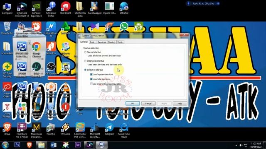Check Use original boot configuration
This screenshot has height=149, width=266.
coord(91,84)
